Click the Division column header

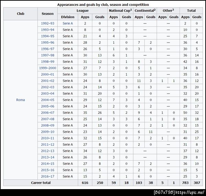coord(68,17)
